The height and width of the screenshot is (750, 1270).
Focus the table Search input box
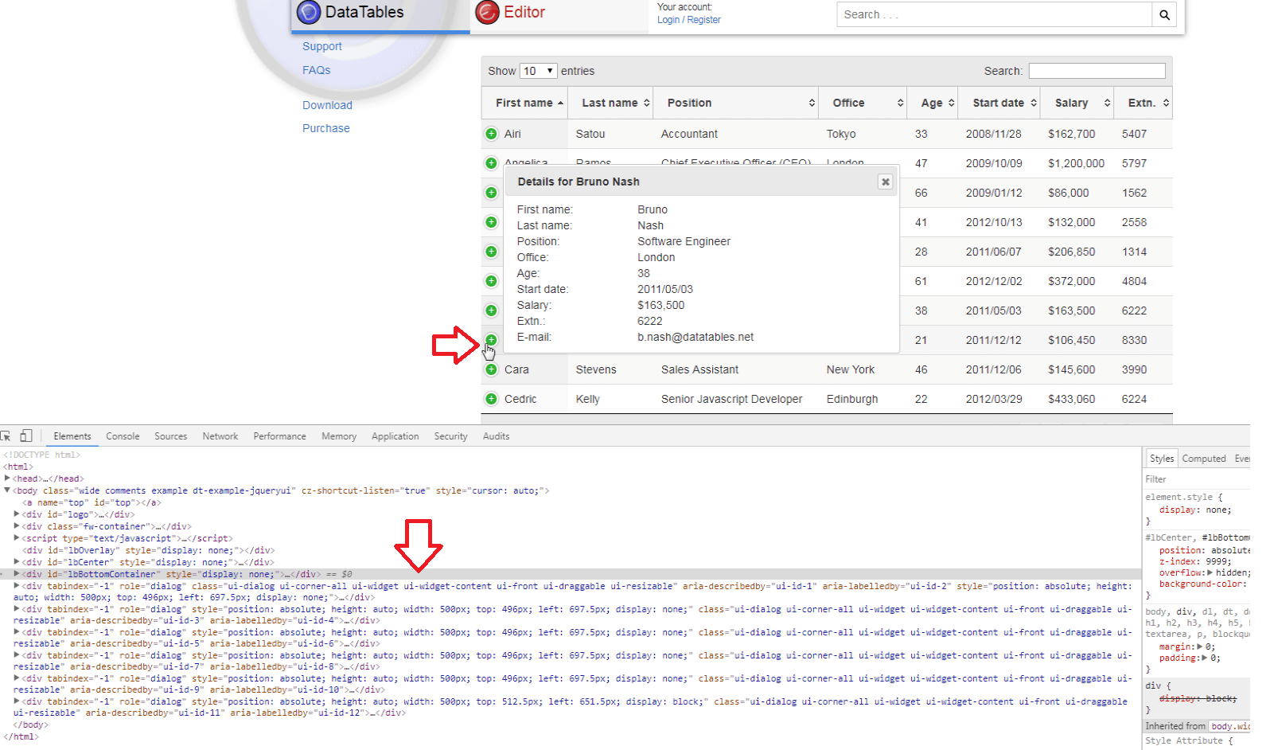(x=1097, y=71)
